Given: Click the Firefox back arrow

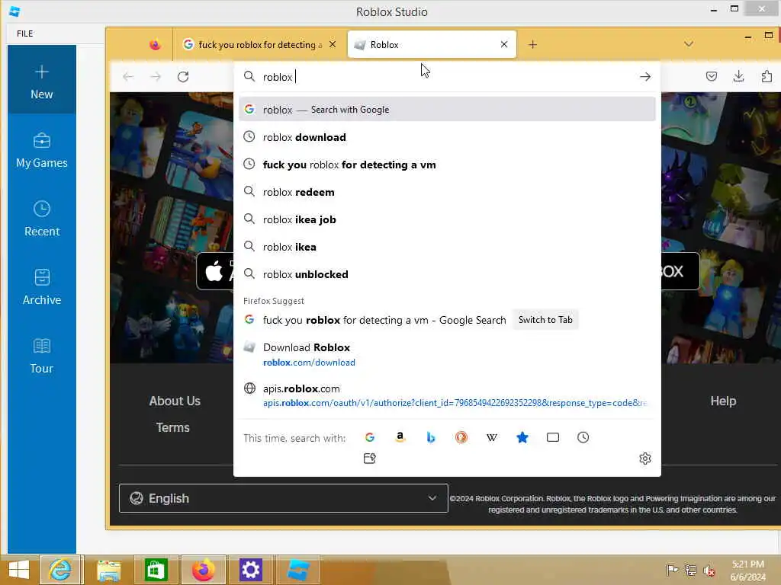Looking at the screenshot, I should (128, 77).
